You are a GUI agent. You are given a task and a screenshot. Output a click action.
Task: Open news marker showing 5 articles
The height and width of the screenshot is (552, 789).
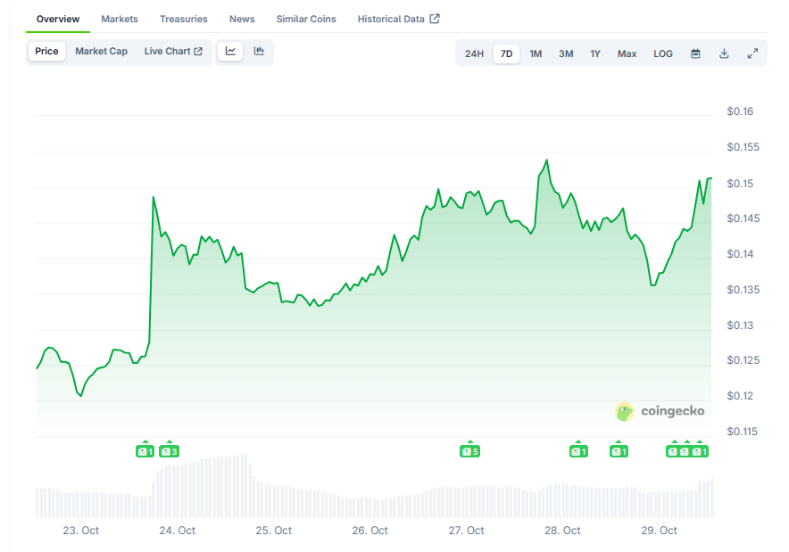(469, 451)
